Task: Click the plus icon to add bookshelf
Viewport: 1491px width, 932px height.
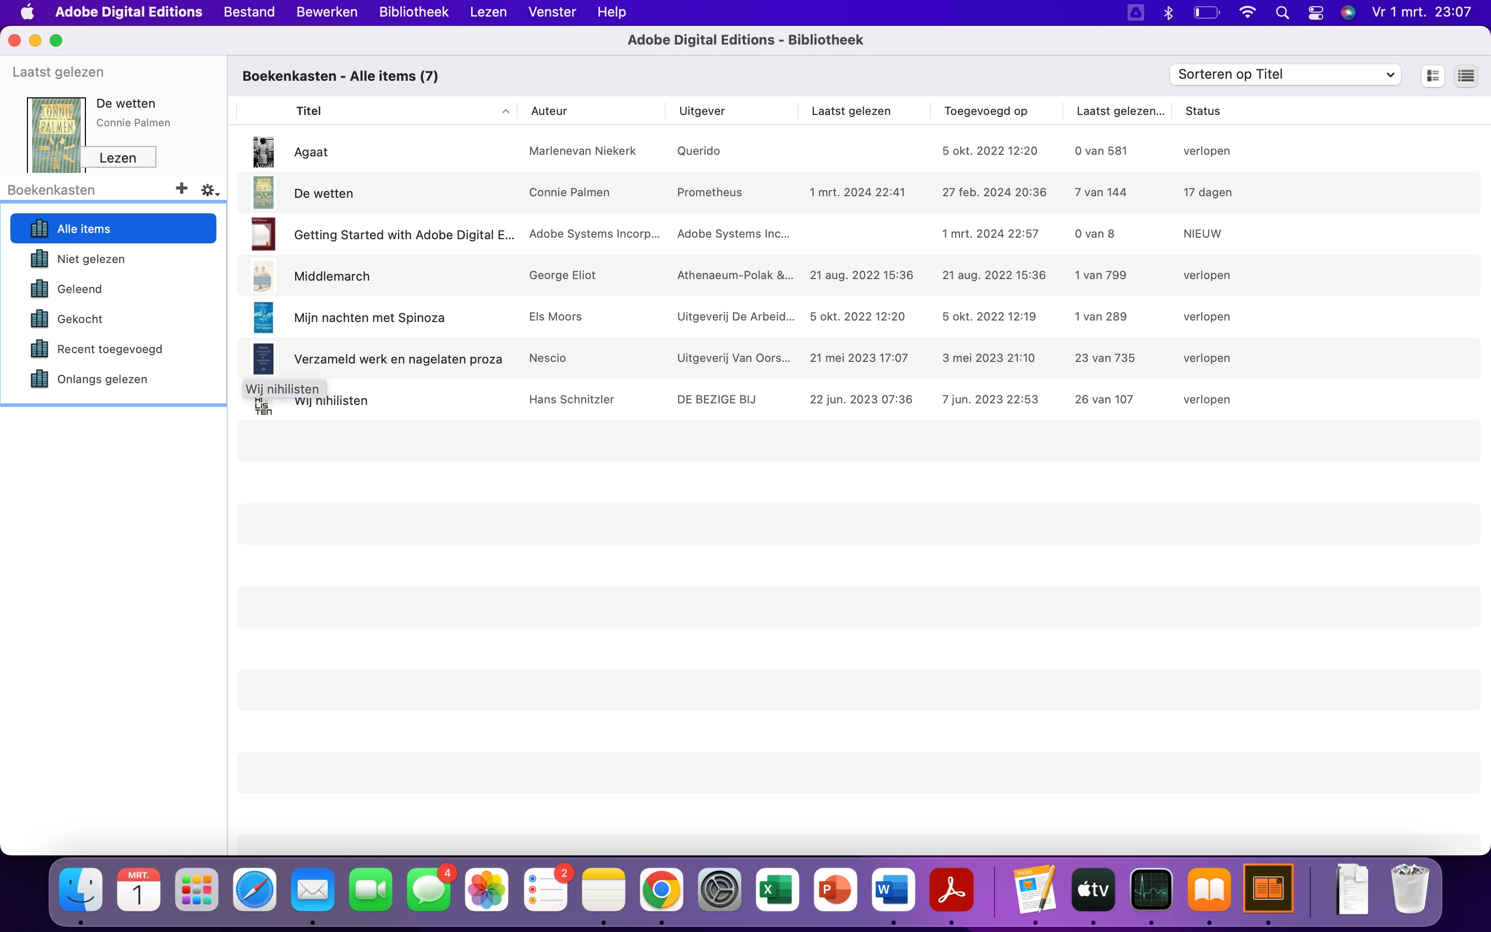Action: 181,188
